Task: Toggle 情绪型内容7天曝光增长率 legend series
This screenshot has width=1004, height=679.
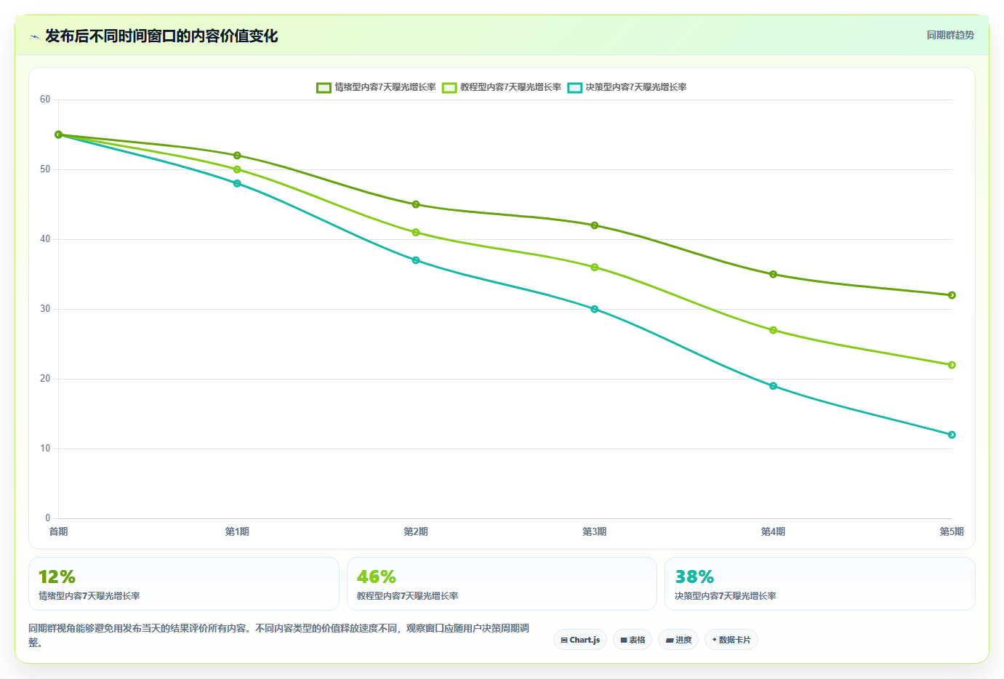Action: tap(376, 87)
